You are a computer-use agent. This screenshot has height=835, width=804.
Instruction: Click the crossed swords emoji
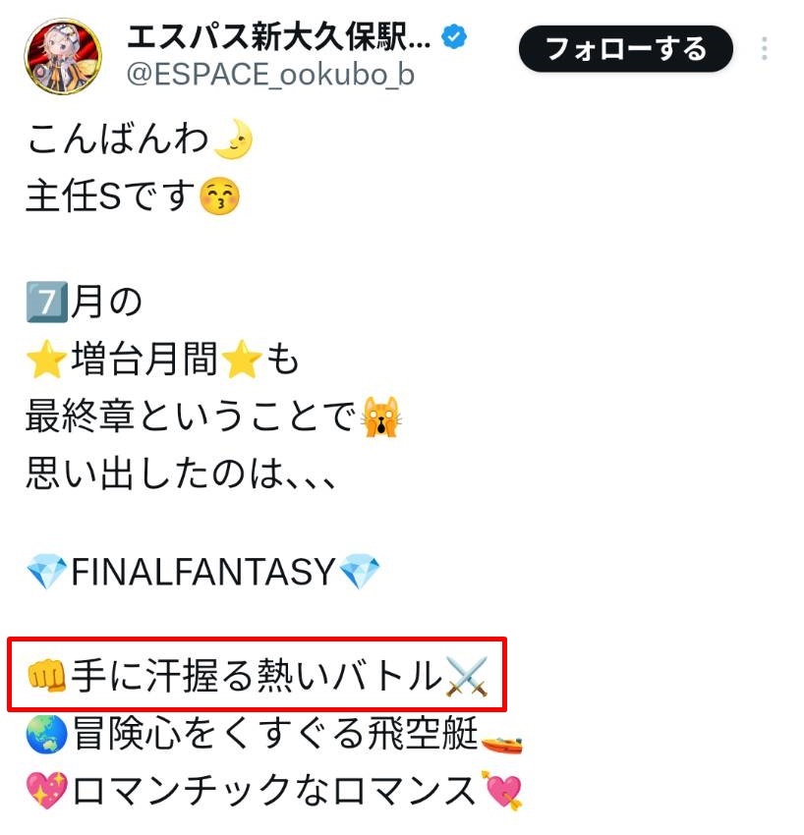(x=467, y=676)
